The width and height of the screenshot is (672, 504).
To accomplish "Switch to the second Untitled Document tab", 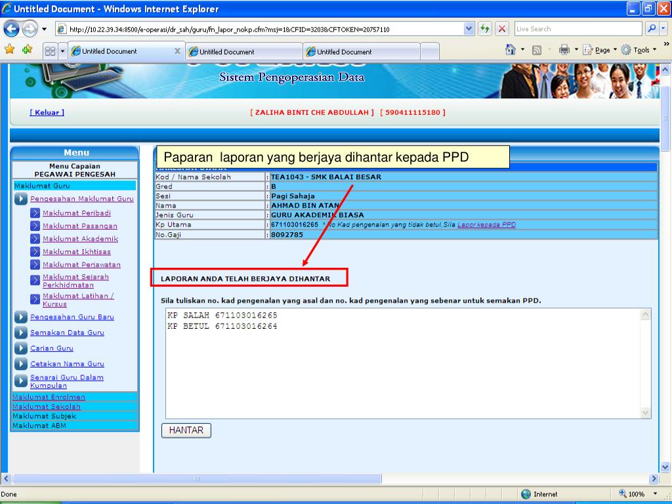I will click(x=244, y=52).
